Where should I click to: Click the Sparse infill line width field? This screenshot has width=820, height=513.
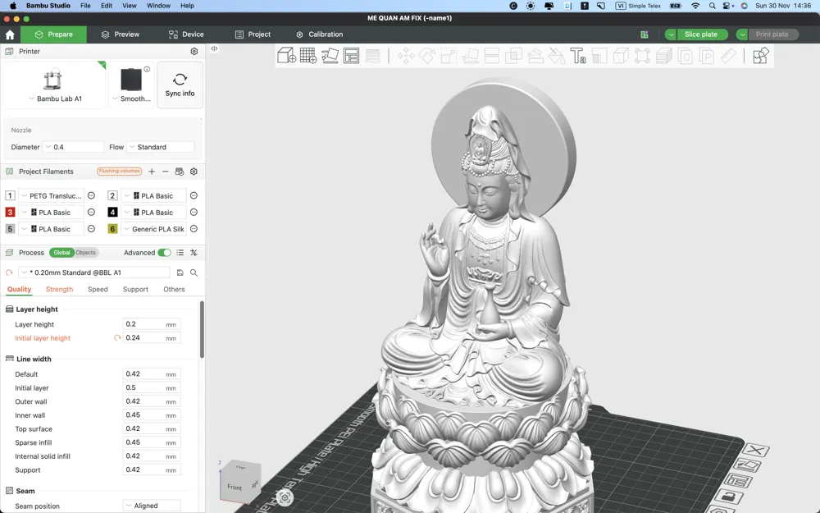click(x=152, y=443)
